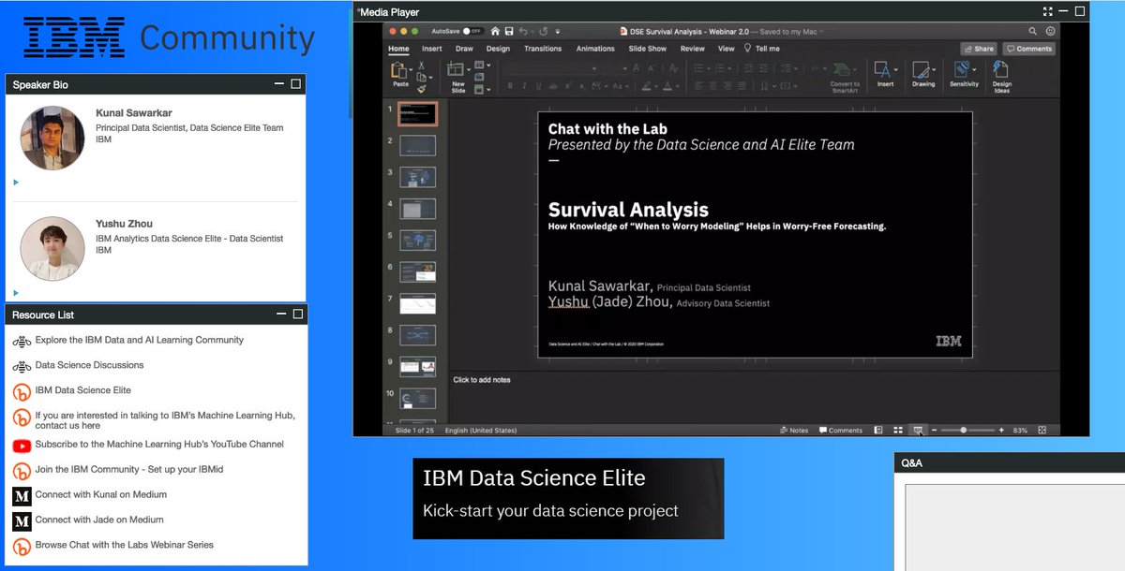Viewport: 1125px width, 571px height.
Task: Click the Fit slide to window icon
Action: click(1042, 430)
